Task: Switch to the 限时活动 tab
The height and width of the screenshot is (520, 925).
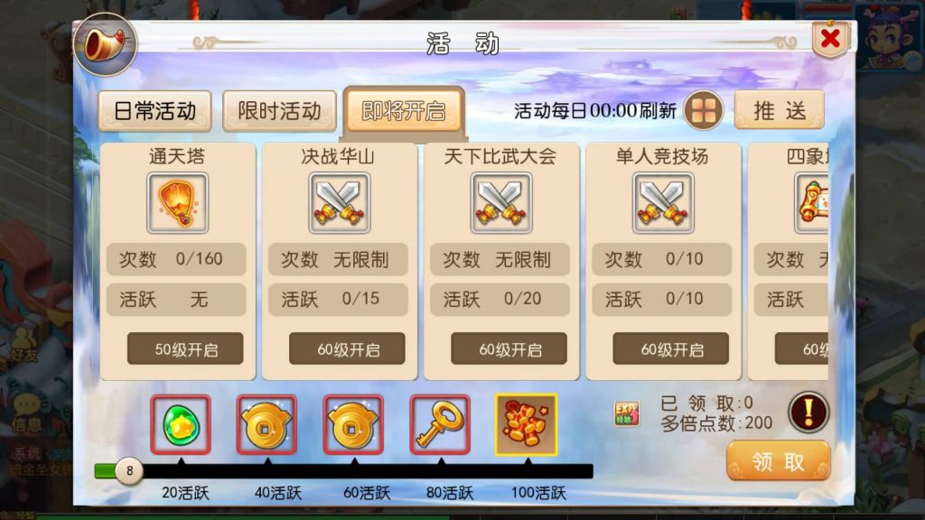Action: click(x=279, y=111)
